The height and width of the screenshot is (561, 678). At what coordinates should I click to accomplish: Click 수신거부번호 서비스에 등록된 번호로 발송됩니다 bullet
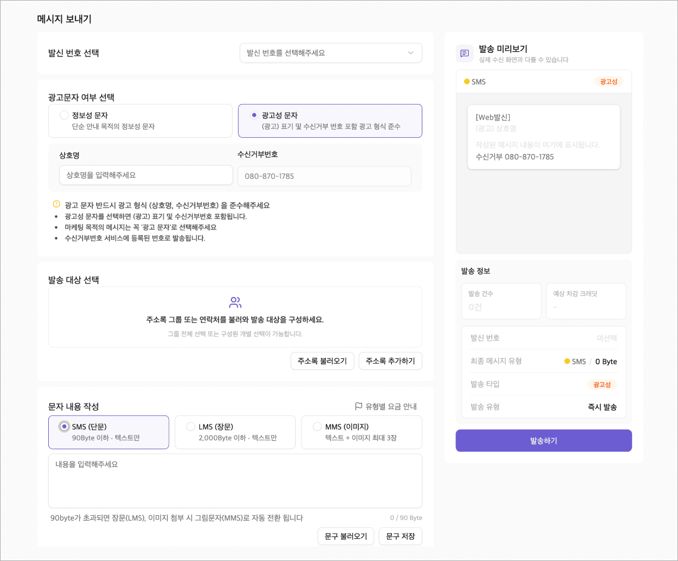tap(135, 238)
